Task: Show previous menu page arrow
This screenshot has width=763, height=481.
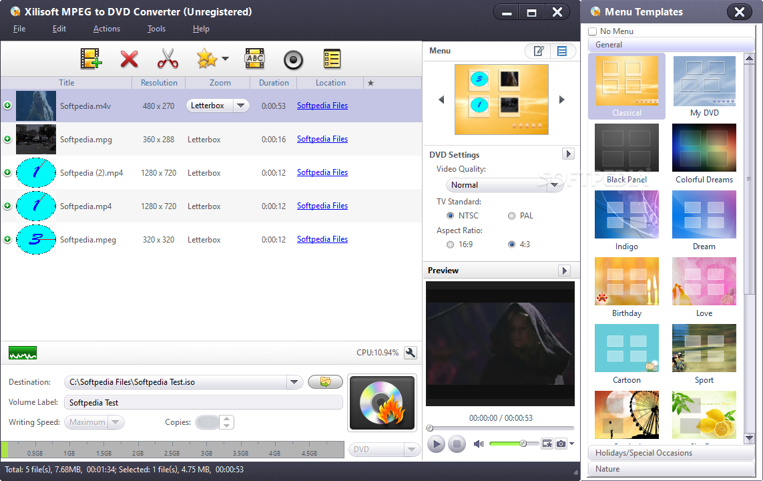Action: tap(441, 100)
